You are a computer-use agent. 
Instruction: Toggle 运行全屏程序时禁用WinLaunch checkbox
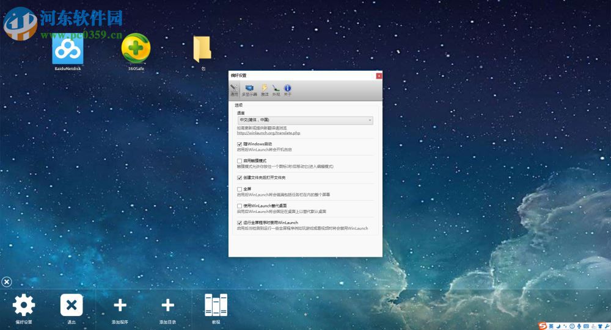click(240, 223)
